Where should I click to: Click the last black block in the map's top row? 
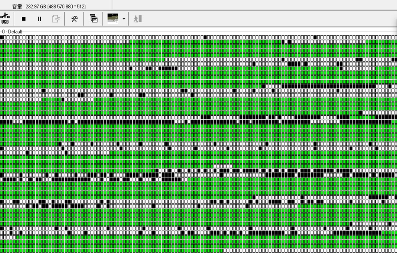pyautogui.click(x=315, y=37)
